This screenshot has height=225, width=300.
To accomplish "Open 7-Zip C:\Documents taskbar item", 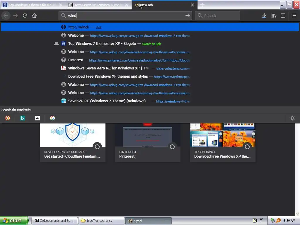I will pos(54,221).
